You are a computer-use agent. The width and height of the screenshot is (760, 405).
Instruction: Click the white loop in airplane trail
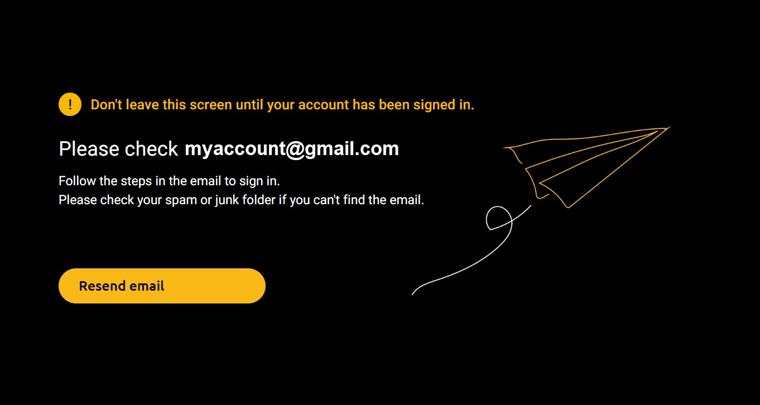(499, 218)
